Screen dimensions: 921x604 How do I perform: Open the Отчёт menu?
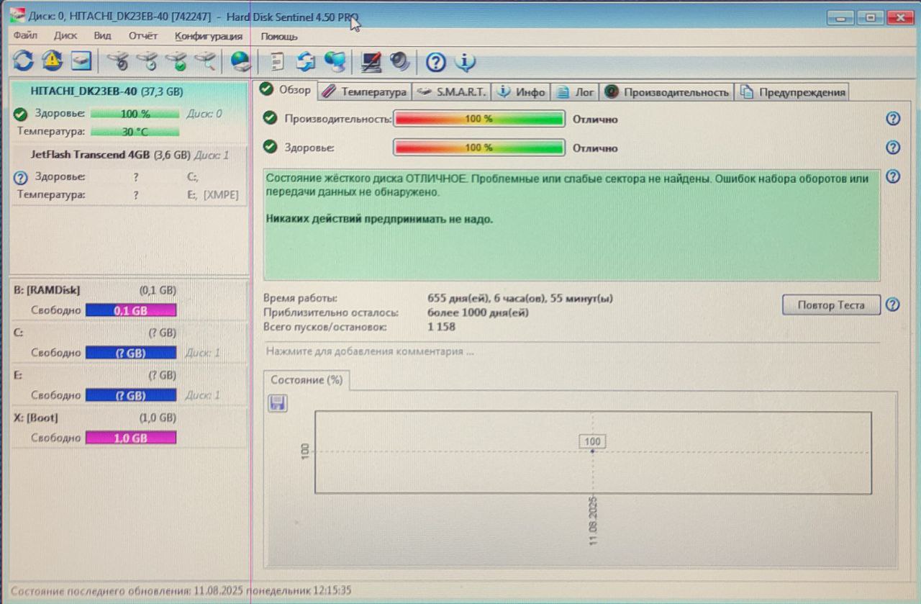point(143,35)
